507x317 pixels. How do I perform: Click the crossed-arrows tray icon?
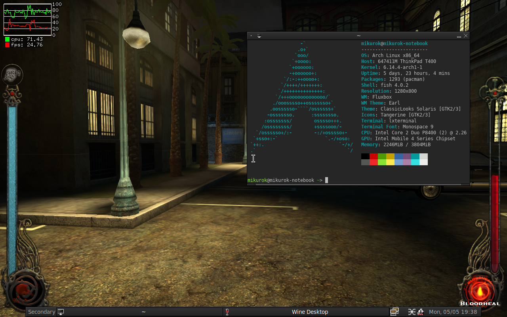tap(412, 312)
